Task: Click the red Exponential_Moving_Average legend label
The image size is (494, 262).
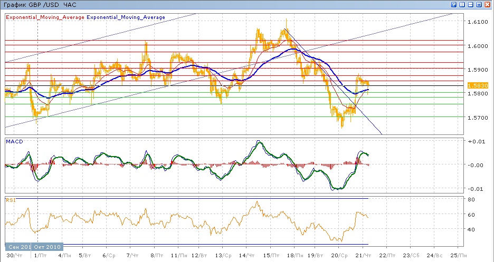Action: pos(45,17)
